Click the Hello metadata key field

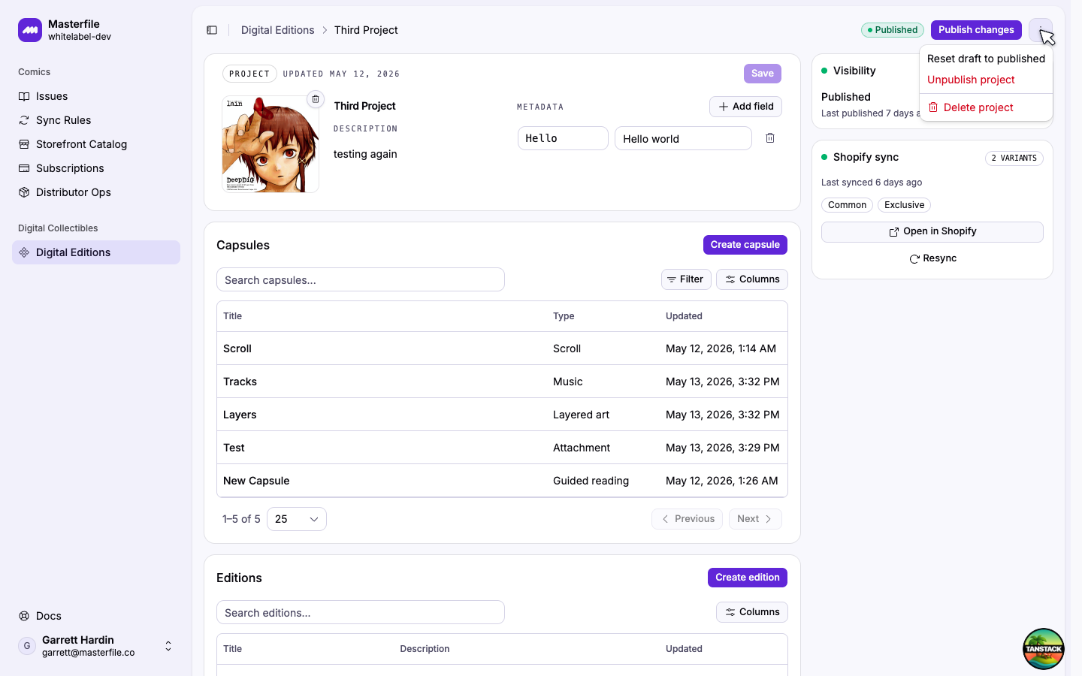563,138
